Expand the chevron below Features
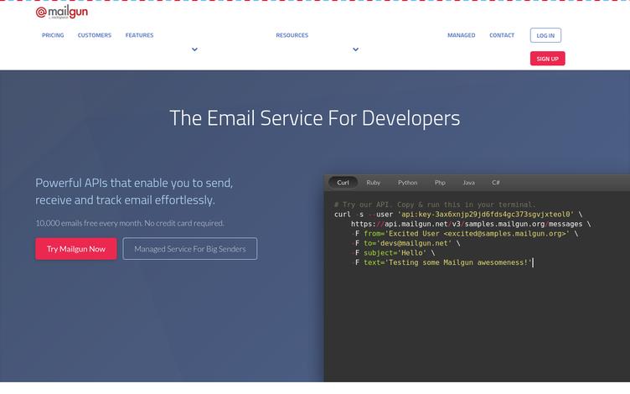Screen dimensions: 630x394 coord(194,49)
